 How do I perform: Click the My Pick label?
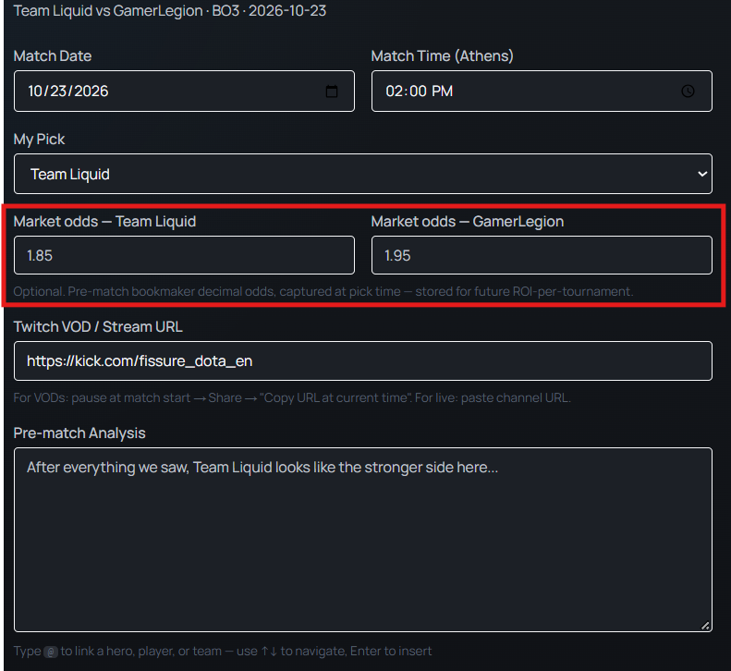point(39,140)
